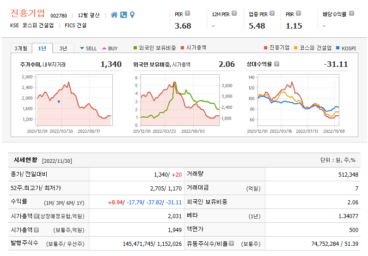The image size is (368, 256).
Task: Click the SELL legend triangle
Action: click(82, 48)
